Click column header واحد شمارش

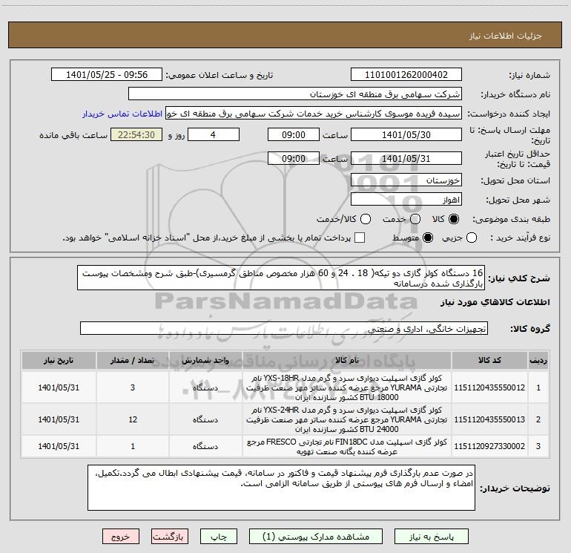coord(205,361)
